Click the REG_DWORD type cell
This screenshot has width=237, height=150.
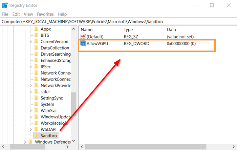click(x=136, y=43)
